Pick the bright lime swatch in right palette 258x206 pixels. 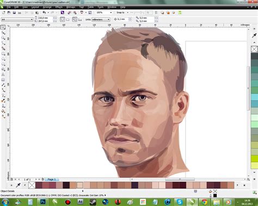pyautogui.click(x=254, y=159)
